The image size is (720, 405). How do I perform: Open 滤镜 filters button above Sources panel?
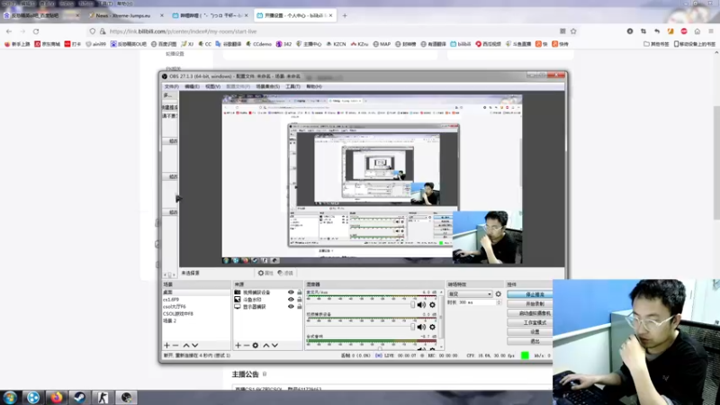[285, 273]
